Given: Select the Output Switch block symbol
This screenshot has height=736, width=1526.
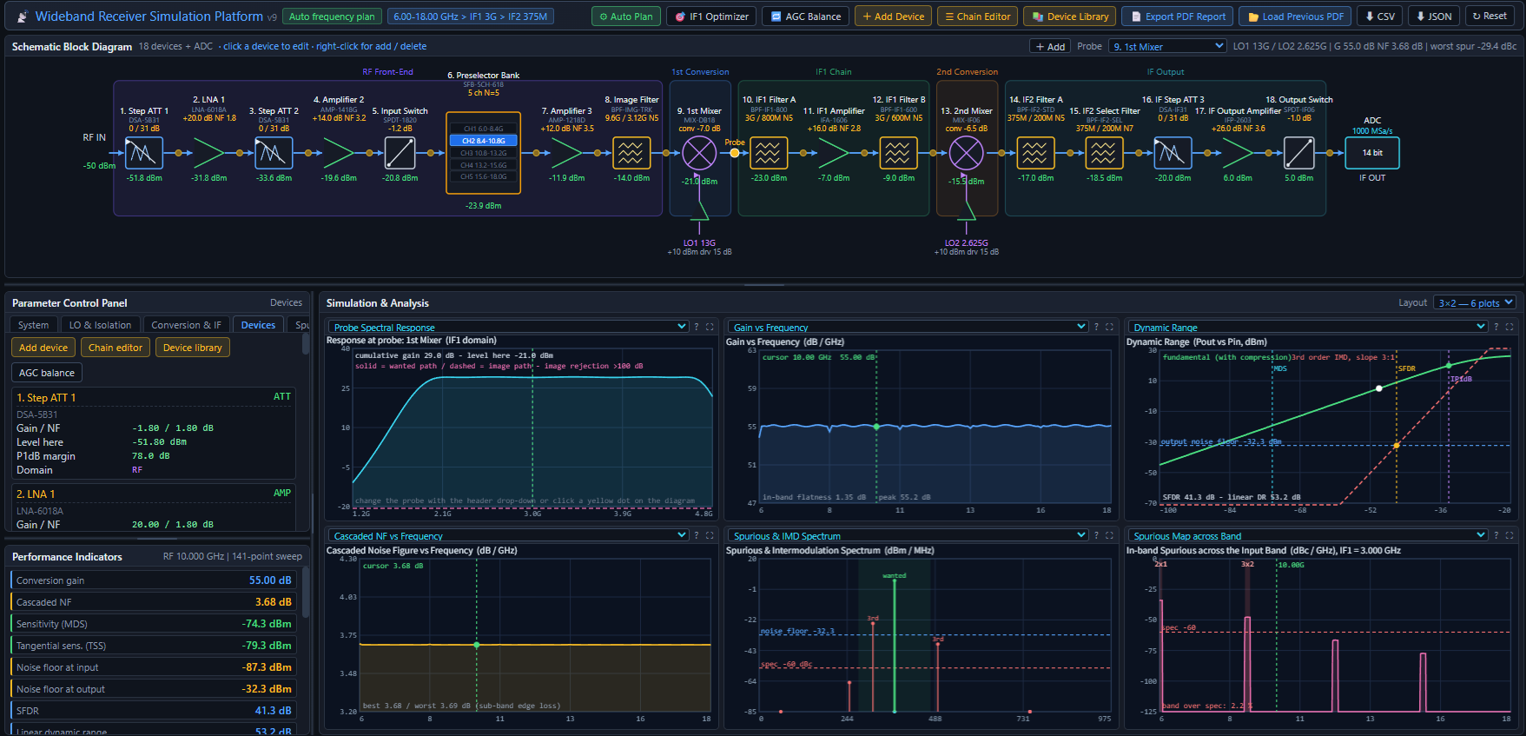Looking at the screenshot, I should click(x=1299, y=153).
